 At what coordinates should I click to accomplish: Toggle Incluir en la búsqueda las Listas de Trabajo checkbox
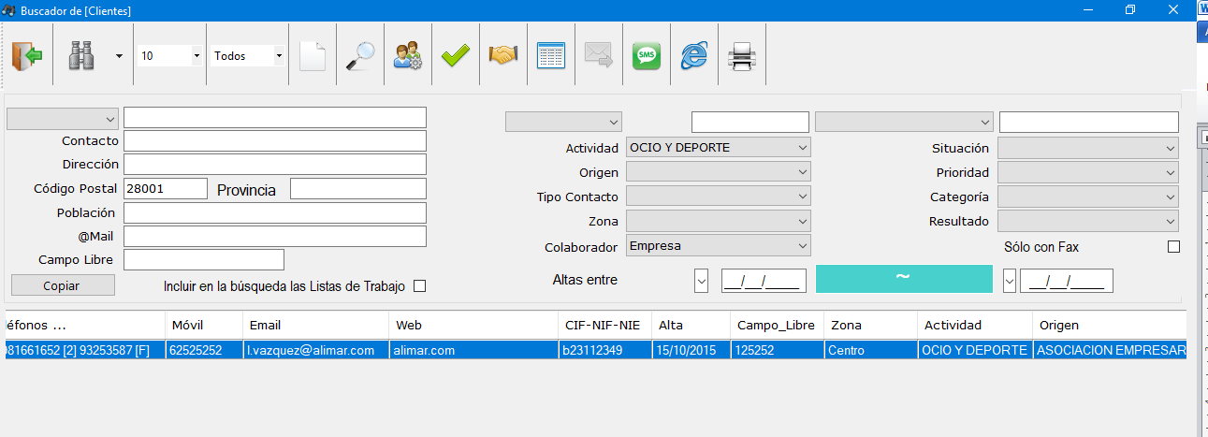pos(419,286)
